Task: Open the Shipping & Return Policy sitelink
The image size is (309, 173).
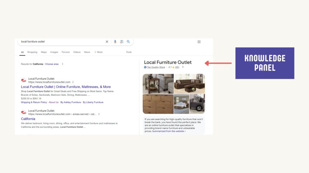Action: click(x=34, y=102)
